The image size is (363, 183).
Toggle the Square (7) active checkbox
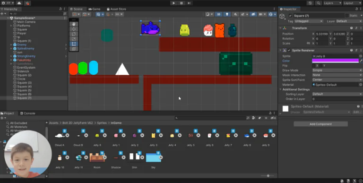click(x=290, y=16)
